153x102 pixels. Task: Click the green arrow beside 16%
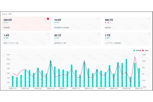[x=4, y=38]
